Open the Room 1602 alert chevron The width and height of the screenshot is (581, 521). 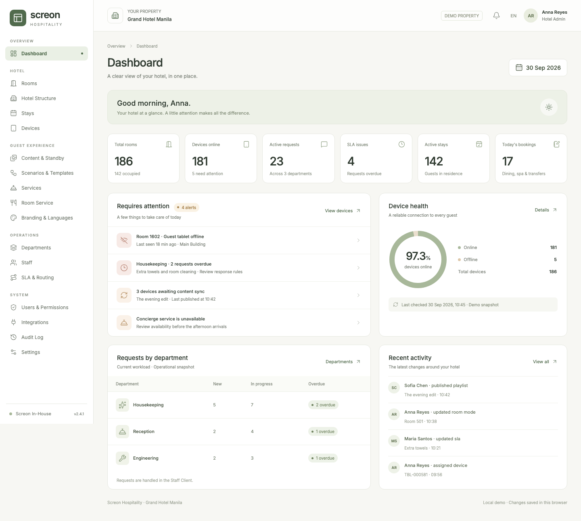pos(358,241)
